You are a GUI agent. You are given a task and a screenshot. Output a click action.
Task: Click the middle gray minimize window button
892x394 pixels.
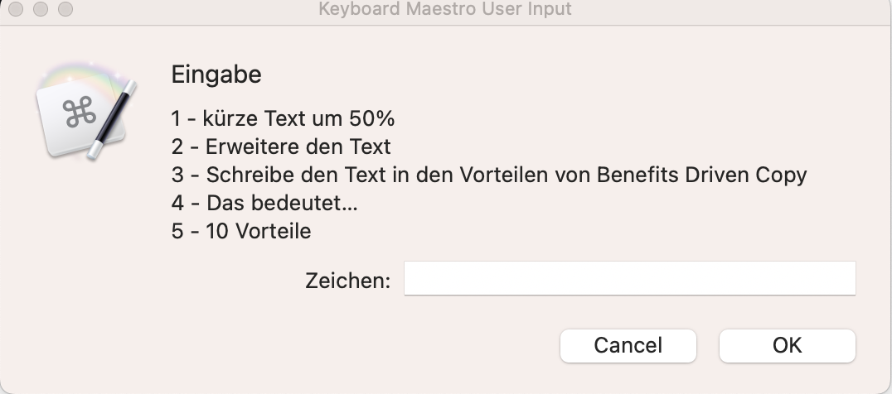coord(41,9)
